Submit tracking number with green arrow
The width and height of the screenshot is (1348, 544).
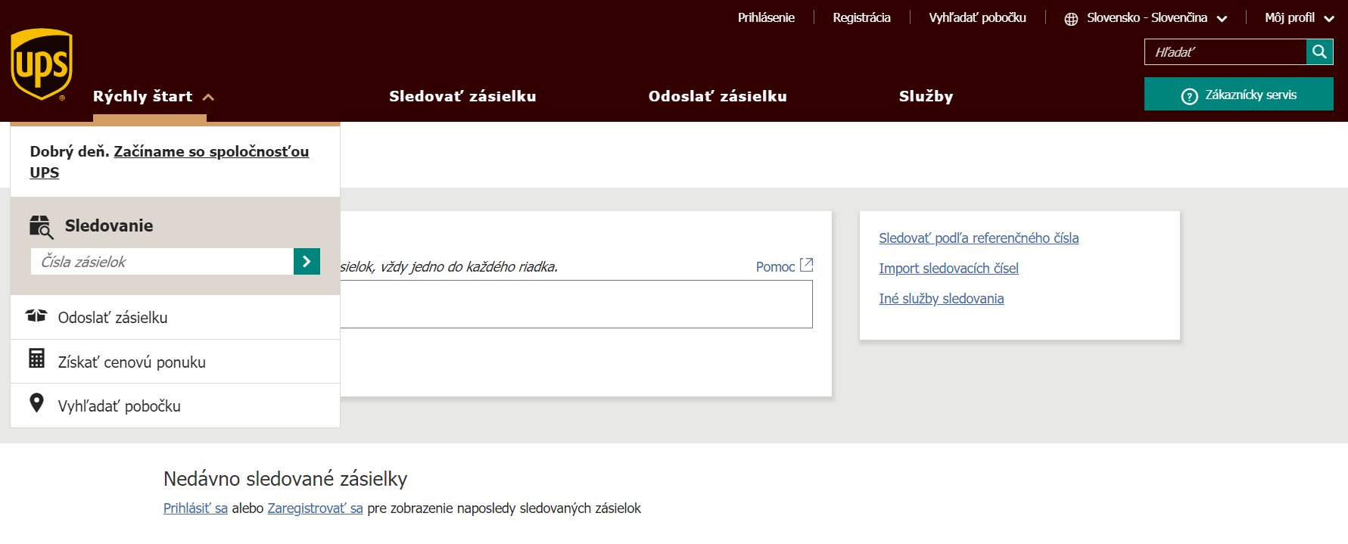pyautogui.click(x=307, y=261)
